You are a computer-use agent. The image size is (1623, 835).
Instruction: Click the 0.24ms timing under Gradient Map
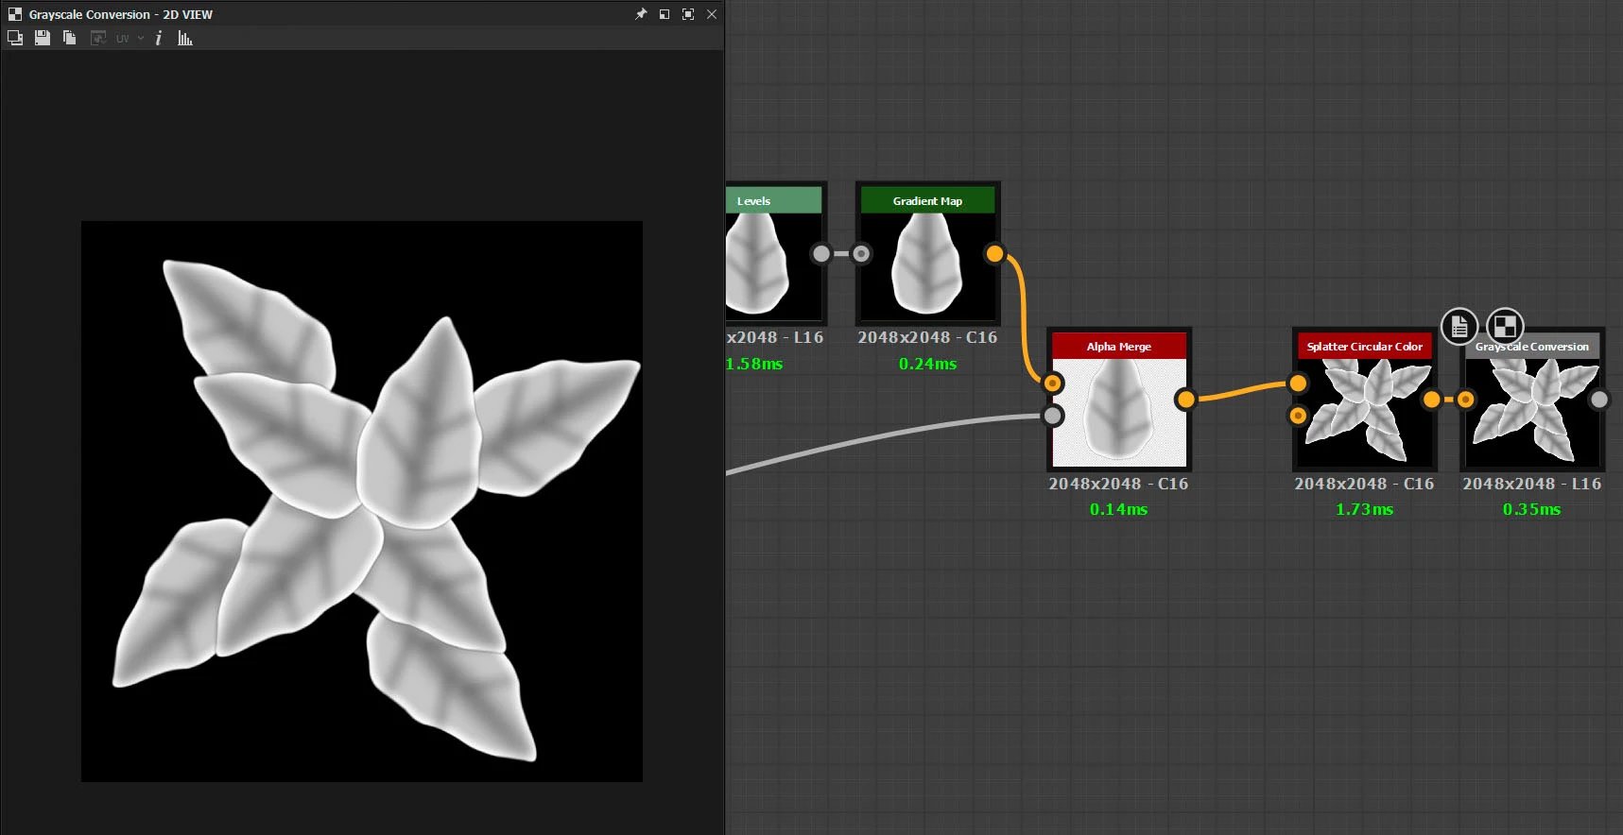927,364
